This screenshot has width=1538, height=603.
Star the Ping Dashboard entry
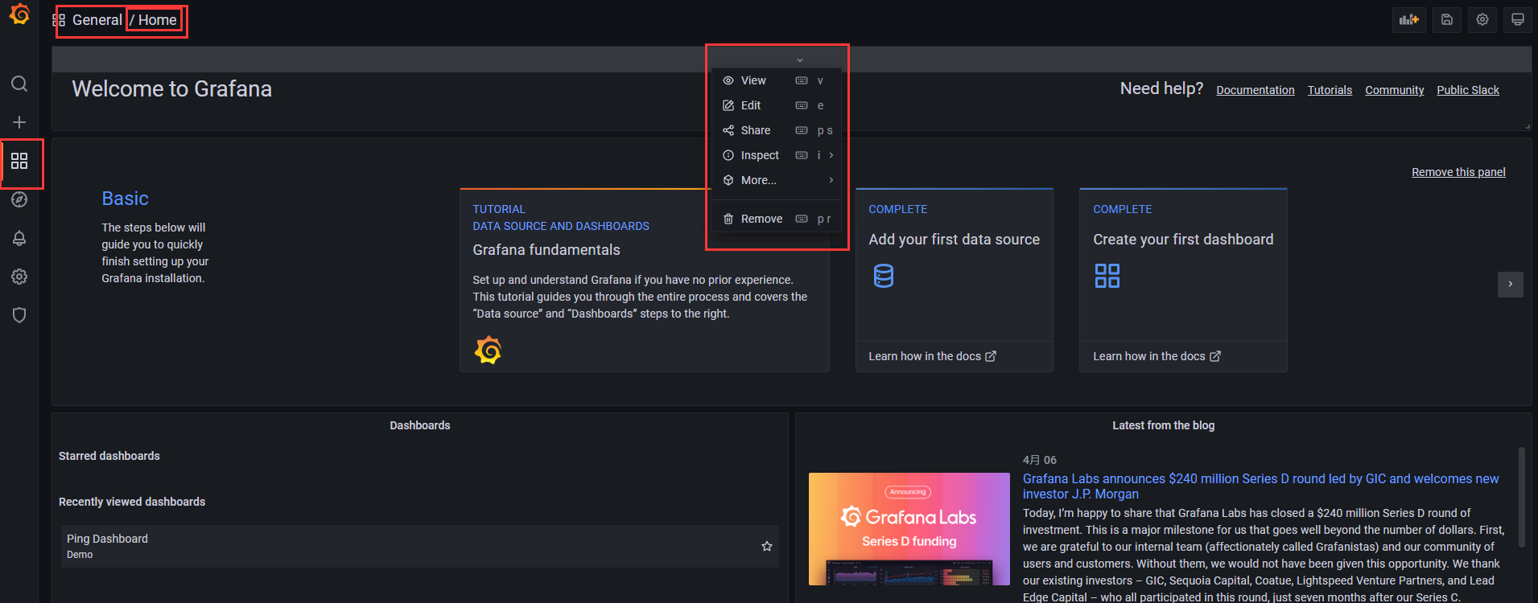click(767, 546)
